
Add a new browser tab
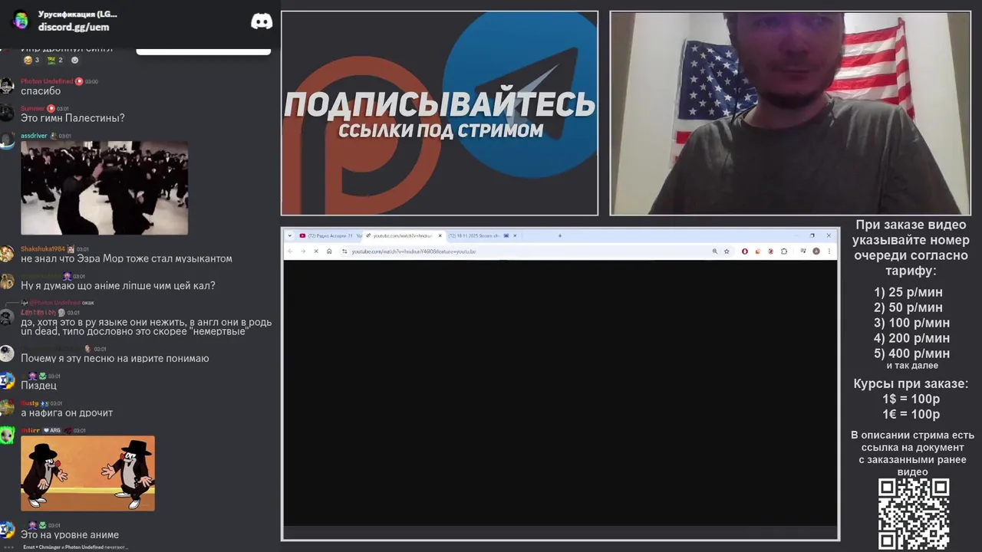point(559,235)
